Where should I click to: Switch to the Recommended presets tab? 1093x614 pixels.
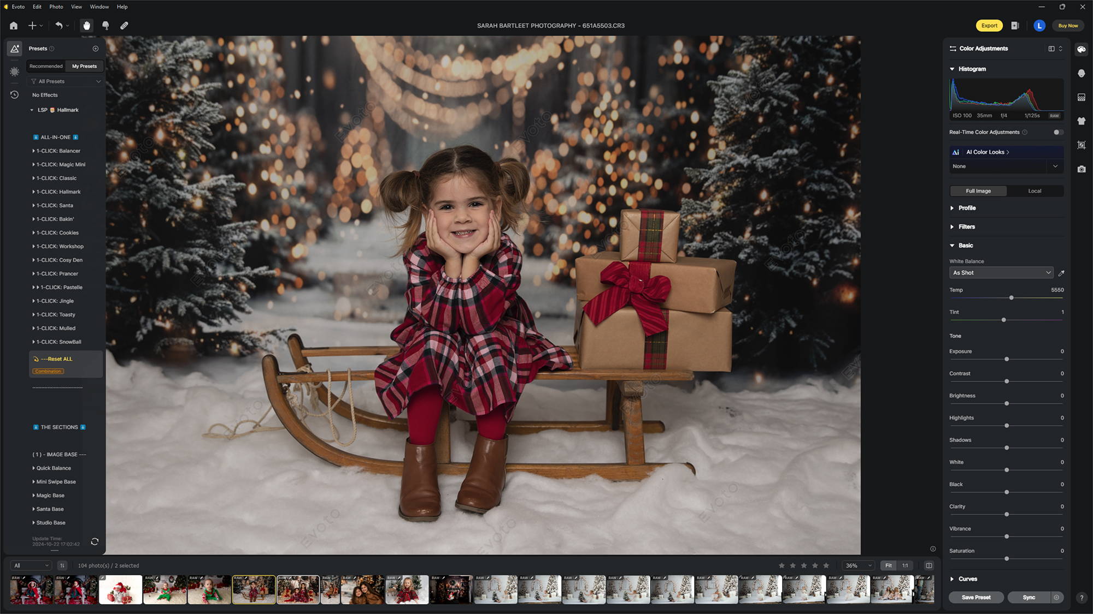46,66
